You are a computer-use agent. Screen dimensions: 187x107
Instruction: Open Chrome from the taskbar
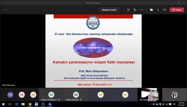pos(30,104)
